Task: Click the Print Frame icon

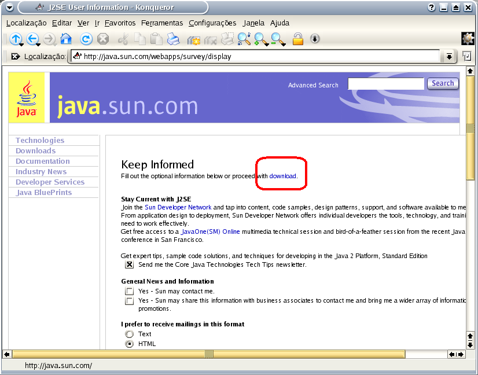Action: tap(227, 39)
